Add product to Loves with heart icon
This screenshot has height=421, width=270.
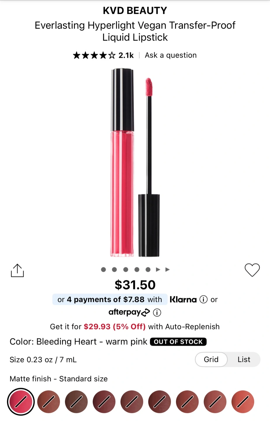(x=252, y=270)
